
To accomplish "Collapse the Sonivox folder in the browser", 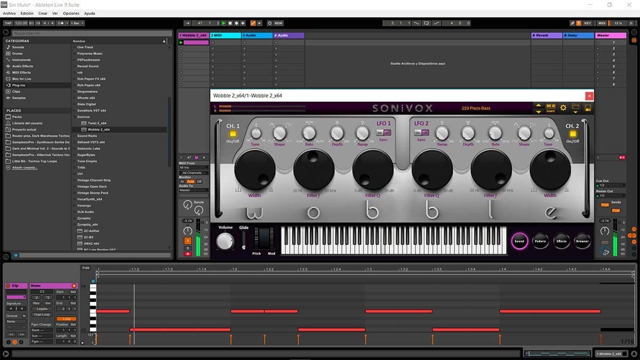I will click(x=74, y=117).
